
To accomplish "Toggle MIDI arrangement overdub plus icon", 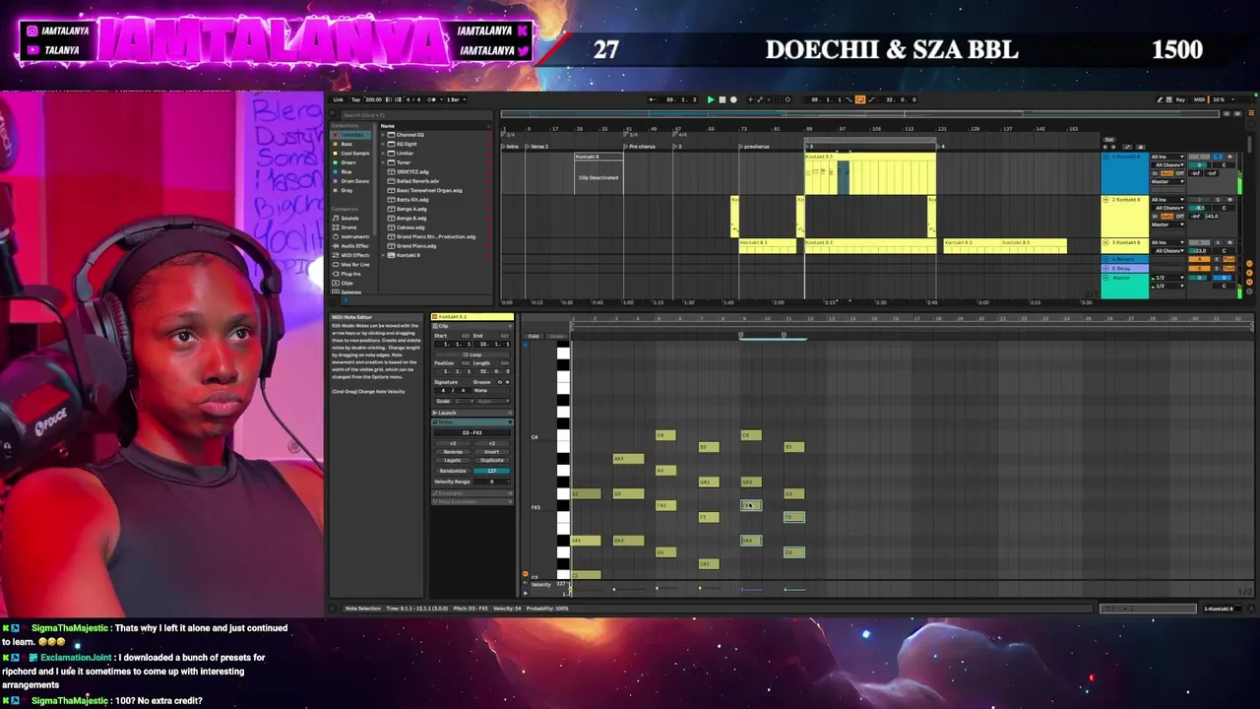I will tap(750, 99).
